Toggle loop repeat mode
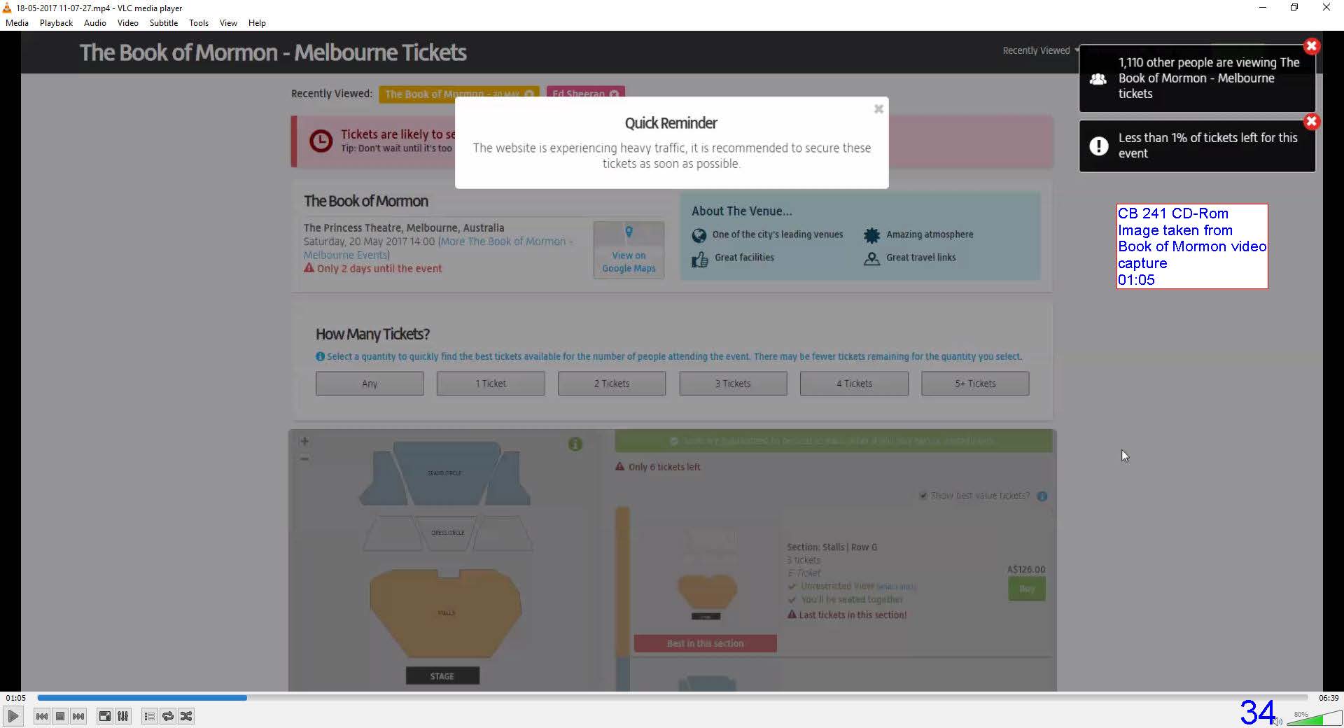This screenshot has width=1344, height=728. point(167,716)
